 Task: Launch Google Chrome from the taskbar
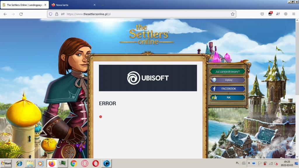pos(74,164)
